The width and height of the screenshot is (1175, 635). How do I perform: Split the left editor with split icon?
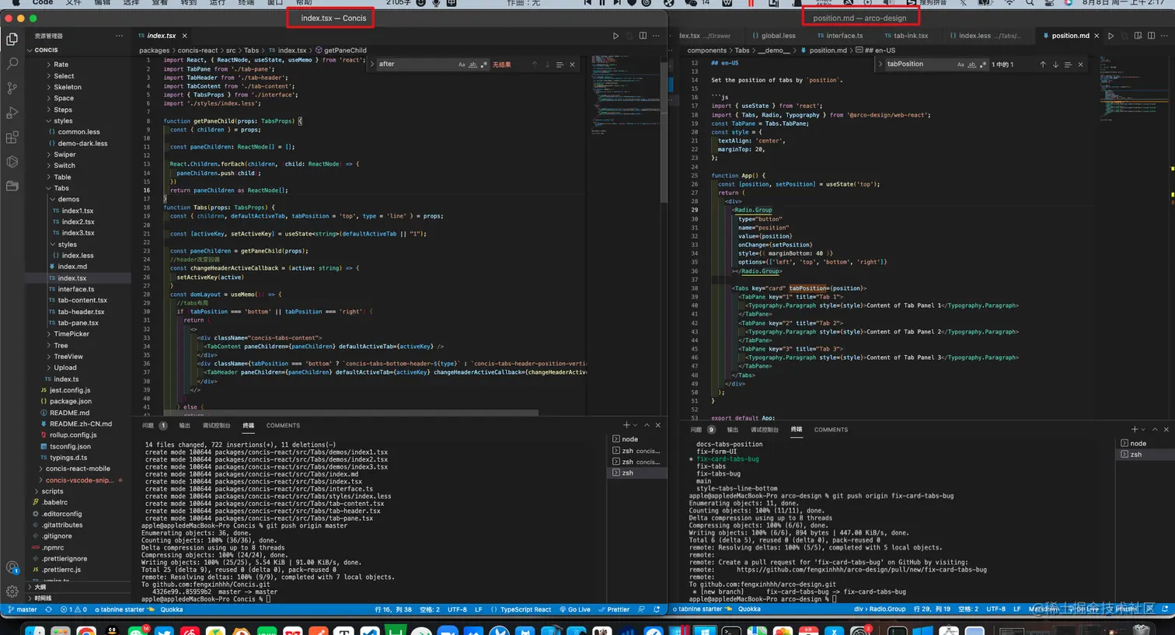643,36
